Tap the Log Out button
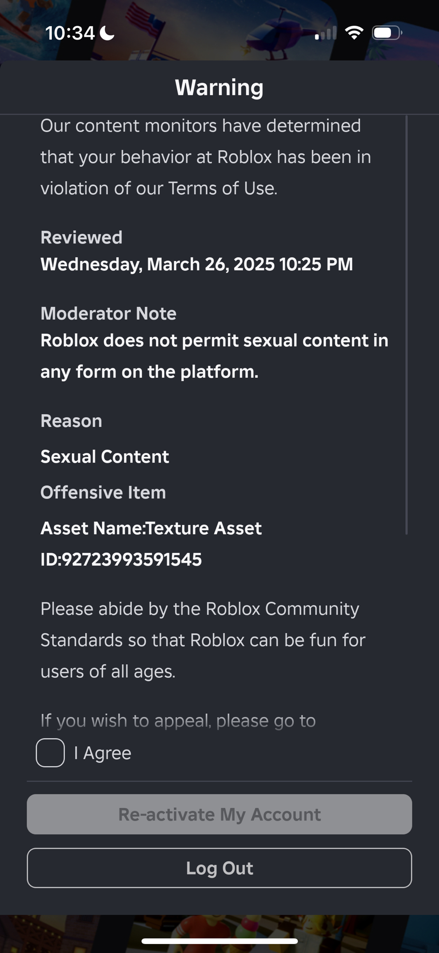 point(219,868)
